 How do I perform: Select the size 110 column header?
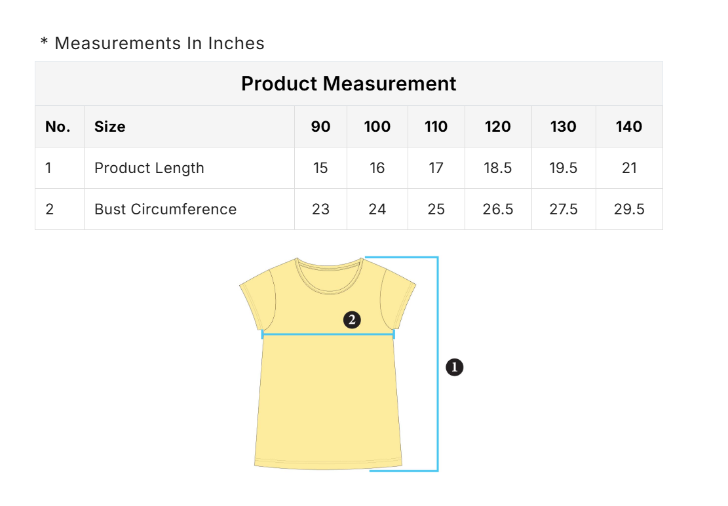pos(436,126)
